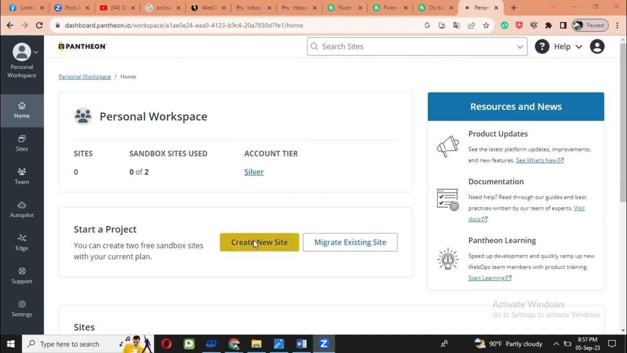Open the Edge sidebar section
Viewport: 627px width, 353px height.
coord(22,243)
